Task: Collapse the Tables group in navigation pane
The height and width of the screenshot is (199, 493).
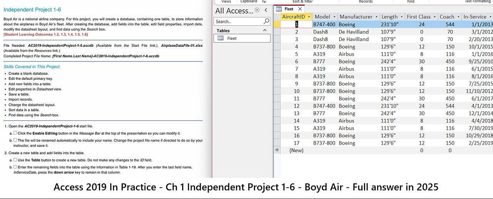Action: [x=265, y=30]
